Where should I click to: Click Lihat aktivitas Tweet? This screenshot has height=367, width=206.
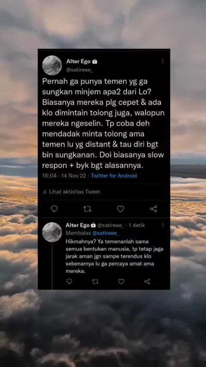[x=74, y=192]
